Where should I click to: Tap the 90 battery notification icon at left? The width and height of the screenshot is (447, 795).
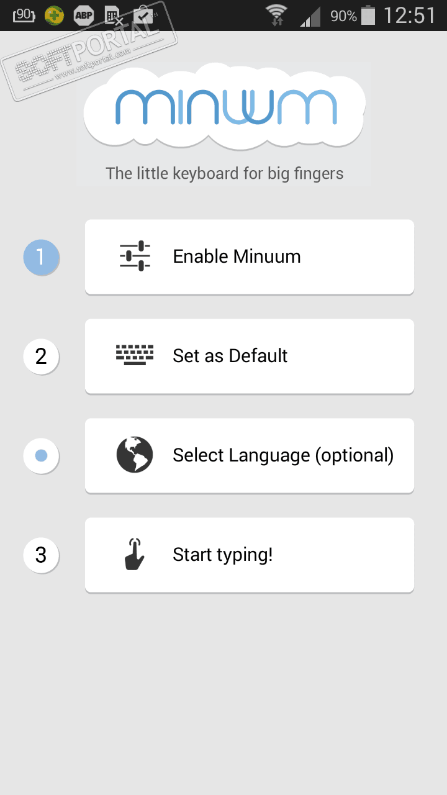pyautogui.click(x=24, y=15)
